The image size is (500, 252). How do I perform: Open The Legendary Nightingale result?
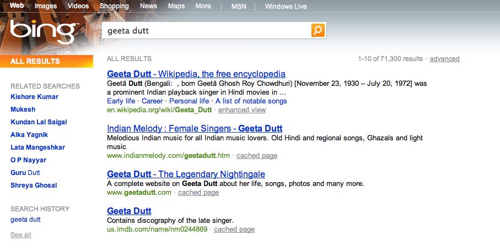[x=186, y=174]
